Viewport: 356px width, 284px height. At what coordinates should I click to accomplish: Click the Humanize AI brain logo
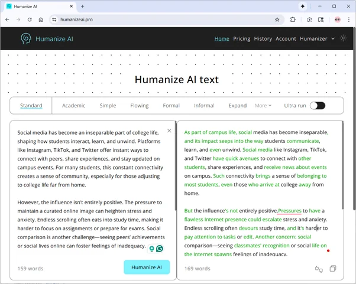(26, 39)
